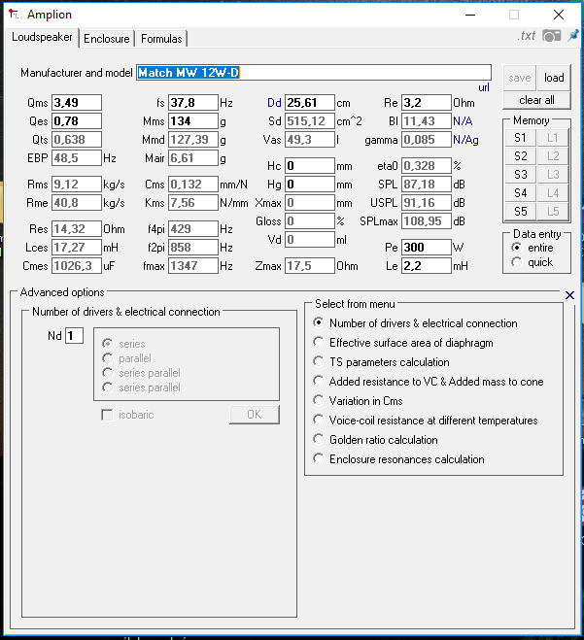Screen dimensions: 584x640
Task: Open the url link
Action: 484,87
